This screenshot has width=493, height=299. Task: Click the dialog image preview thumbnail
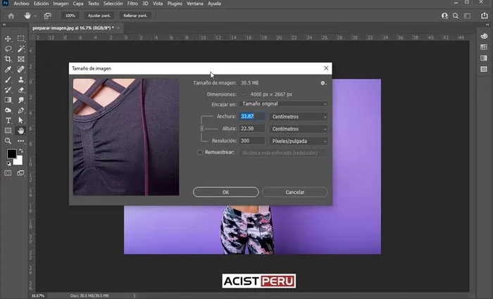[x=126, y=137]
